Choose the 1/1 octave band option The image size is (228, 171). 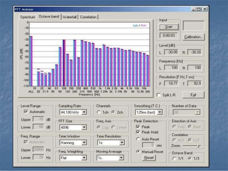pyautogui.click(x=174, y=159)
